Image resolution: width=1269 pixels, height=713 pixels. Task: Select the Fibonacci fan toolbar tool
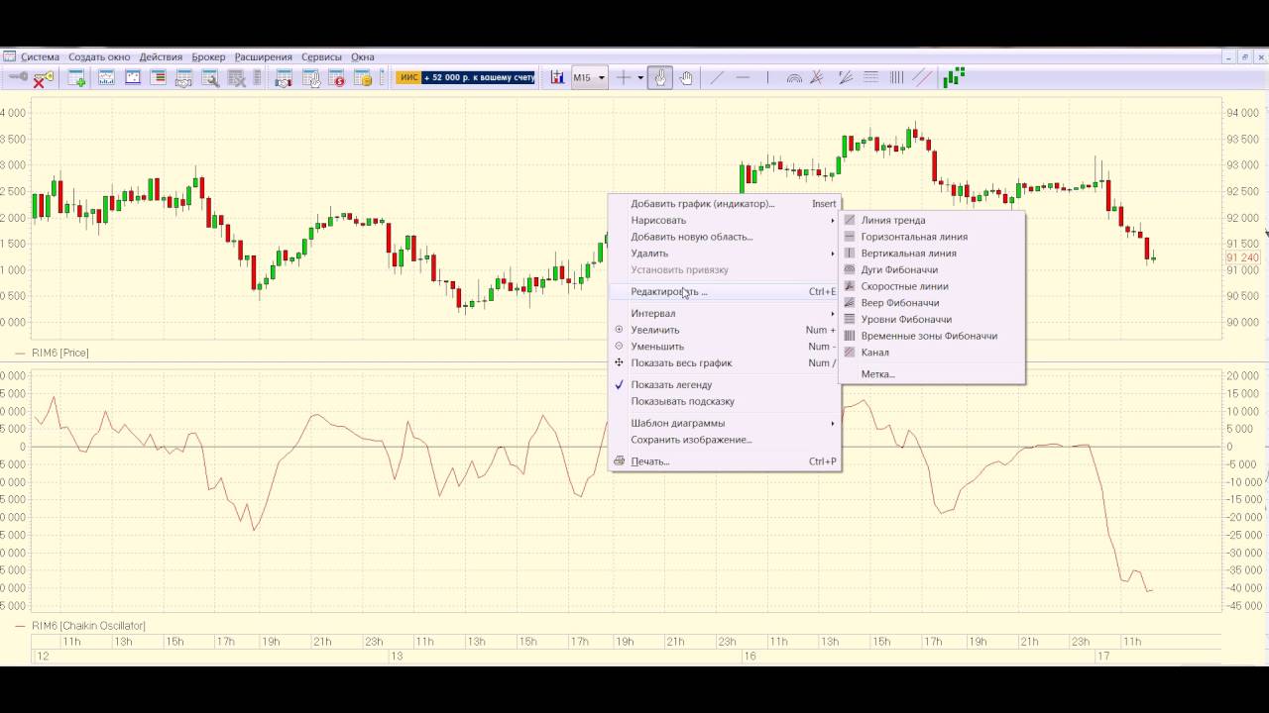(x=846, y=77)
